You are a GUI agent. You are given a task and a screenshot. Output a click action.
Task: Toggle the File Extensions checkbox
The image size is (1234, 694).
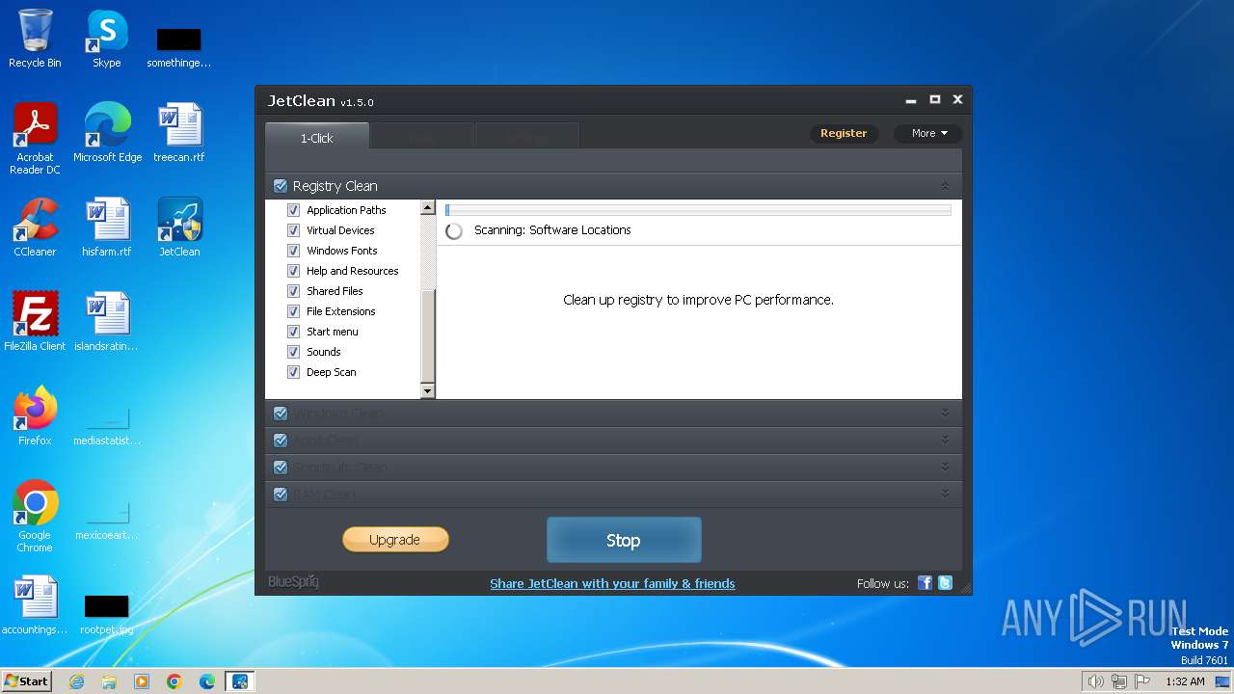tap(294, 311)
